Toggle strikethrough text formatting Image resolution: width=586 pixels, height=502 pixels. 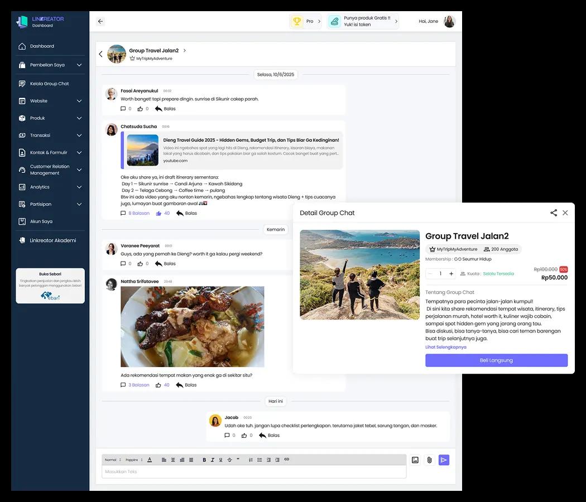[x=229, y=460]
